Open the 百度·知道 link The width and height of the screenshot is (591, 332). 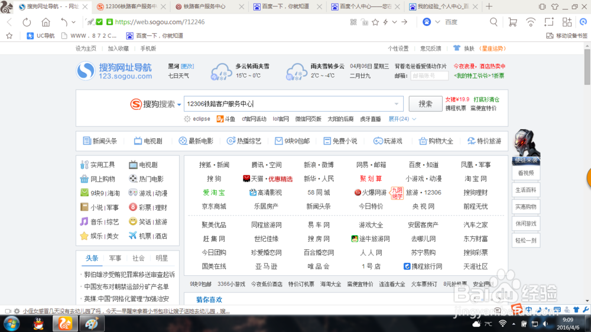423,165
